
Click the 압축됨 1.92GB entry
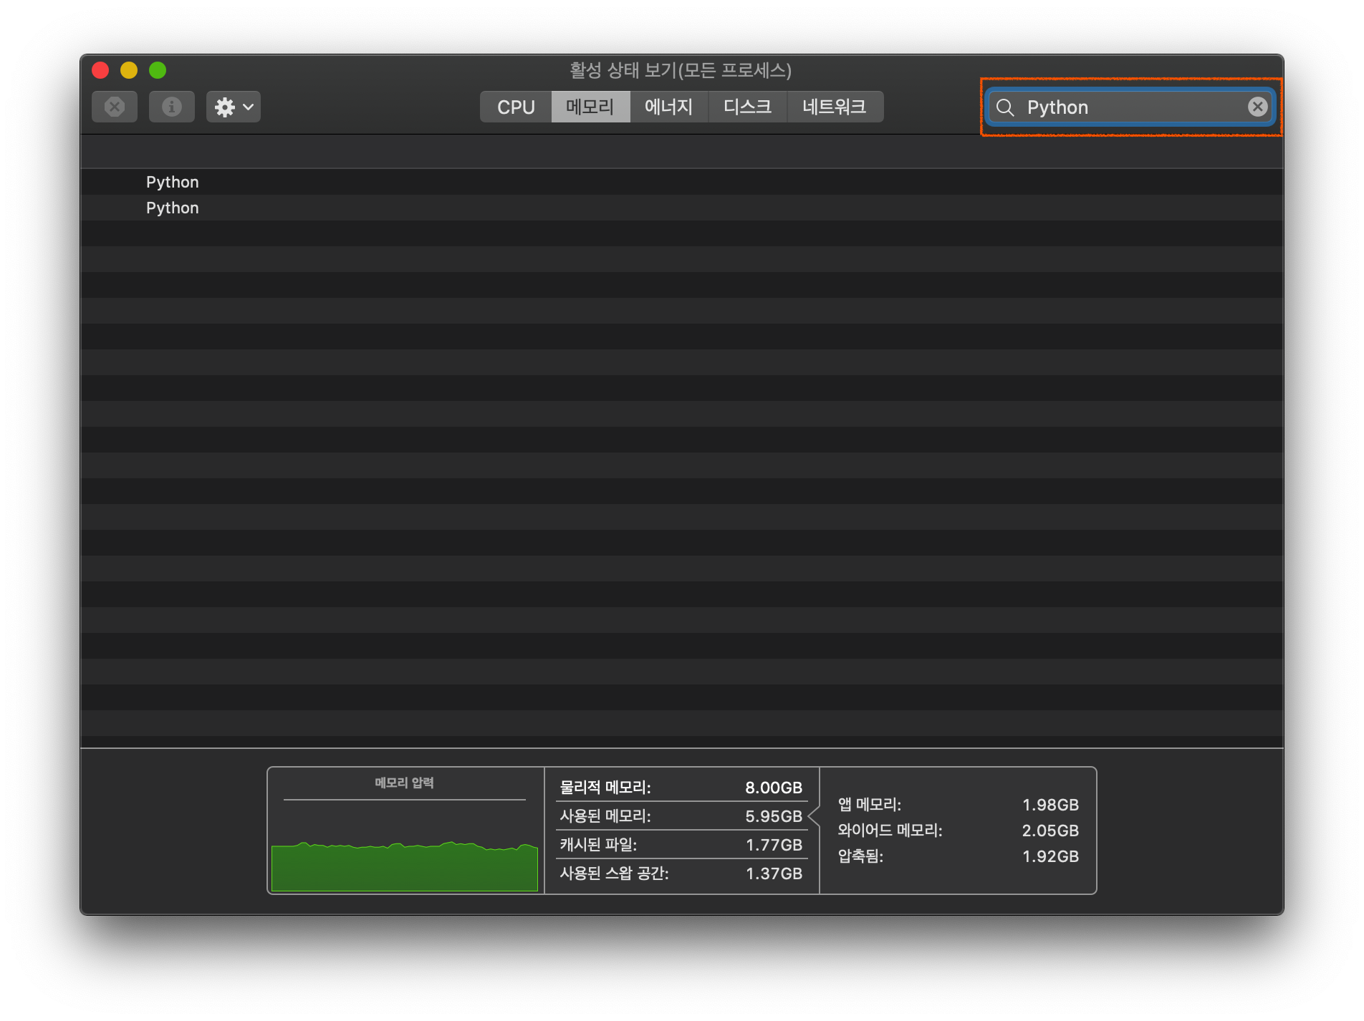pyautogui.click(x=959, y=856)
